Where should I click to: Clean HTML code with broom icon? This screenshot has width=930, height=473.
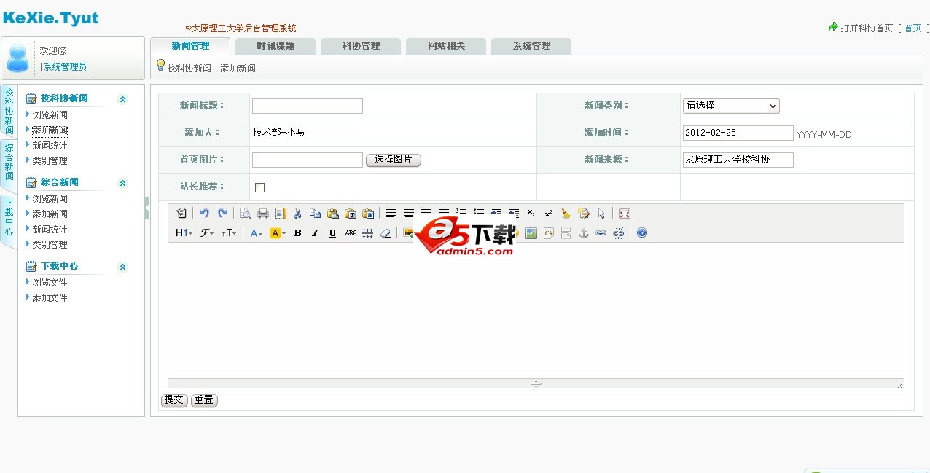(566, 214)
